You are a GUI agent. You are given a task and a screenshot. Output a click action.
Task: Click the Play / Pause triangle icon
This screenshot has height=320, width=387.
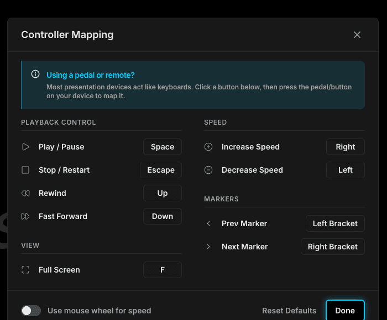tap(25, 147)
